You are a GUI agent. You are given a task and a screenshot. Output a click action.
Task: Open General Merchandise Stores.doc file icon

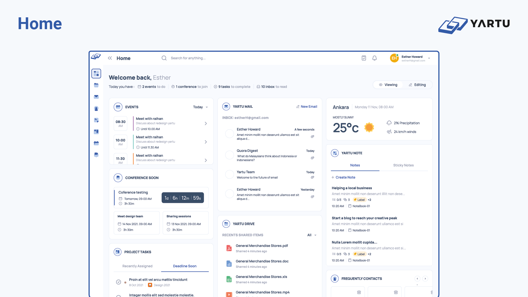point(229,263)
